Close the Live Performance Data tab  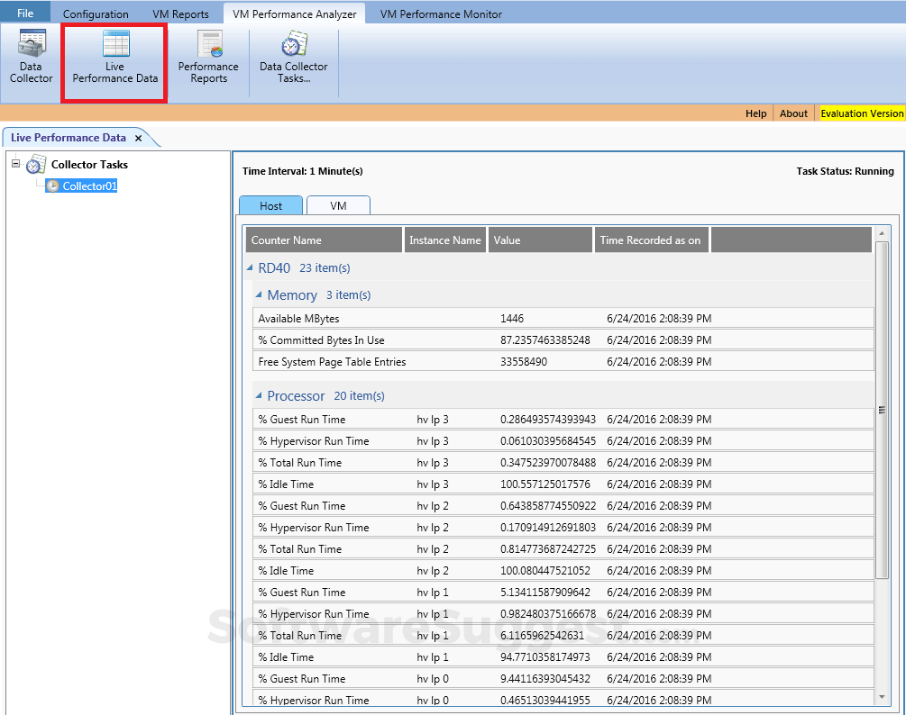tap(139, 139)
